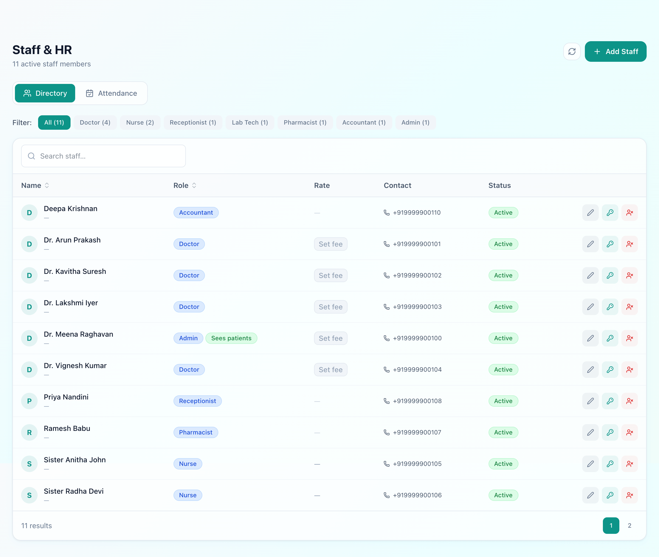The height and width of the screenshot is (557, 659).
Task: Remove Dr. Kavitha Suresh with the red user icon
Action: (x=629, y=275)
